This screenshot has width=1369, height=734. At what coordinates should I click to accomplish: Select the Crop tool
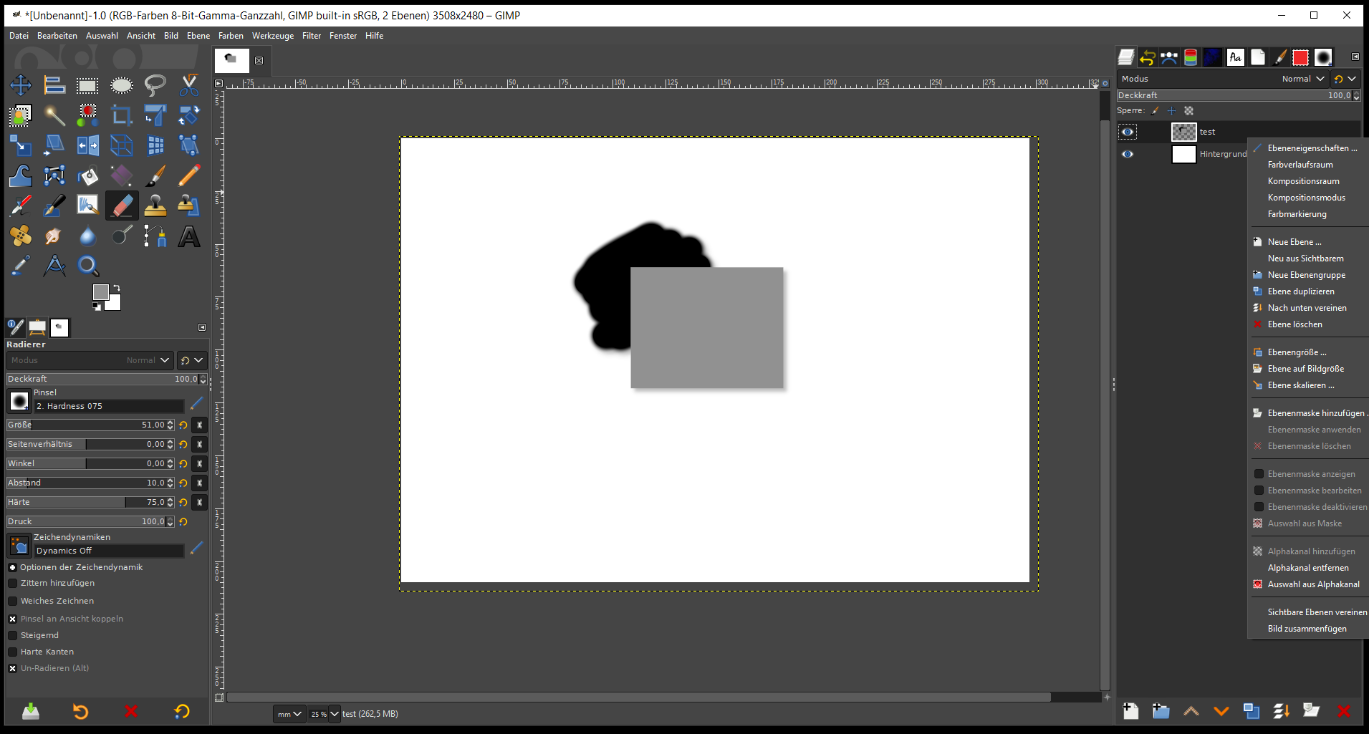point(122,115)
